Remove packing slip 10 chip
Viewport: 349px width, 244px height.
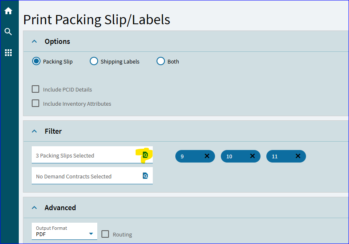click(x=252, y=156)
